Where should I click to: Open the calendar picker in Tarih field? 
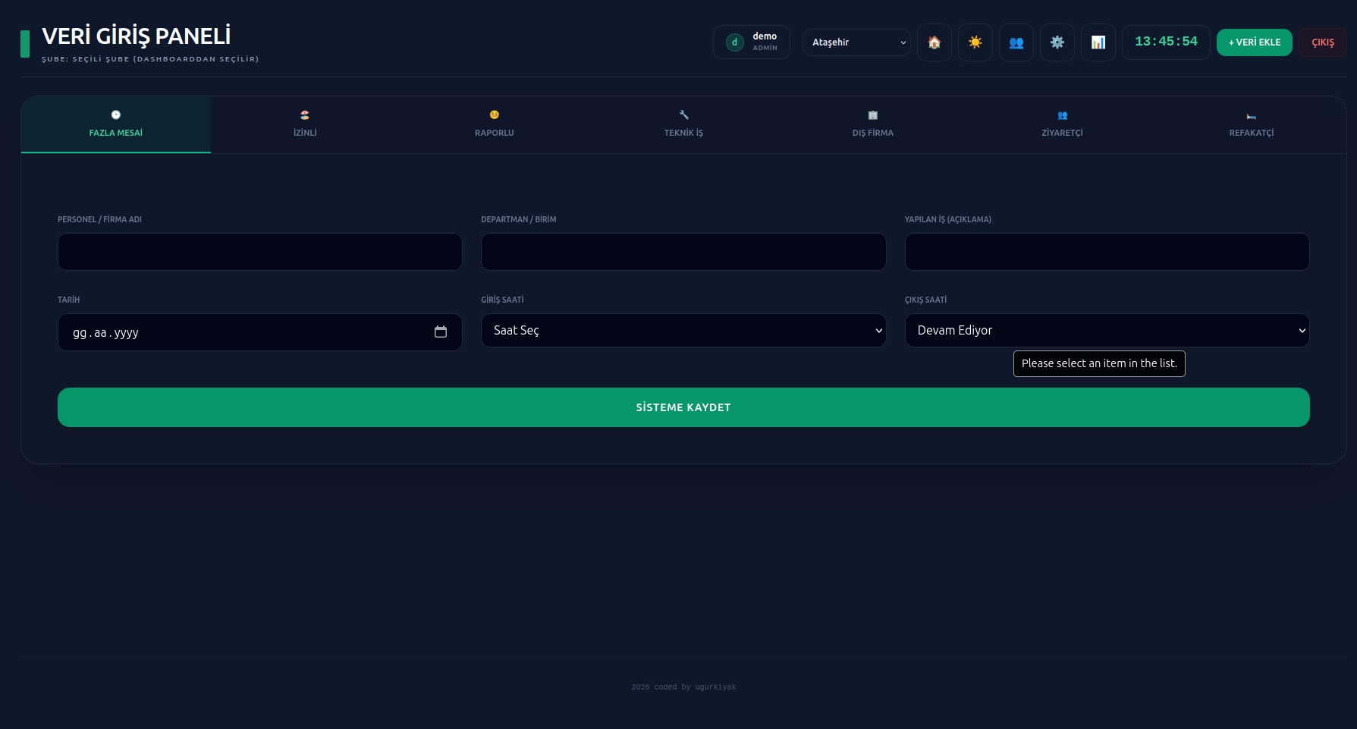point(441,332)
